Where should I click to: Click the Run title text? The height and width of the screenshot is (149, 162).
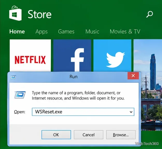click(73, 77)
